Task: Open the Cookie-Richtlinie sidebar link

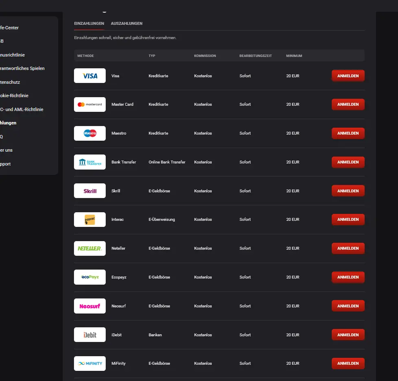Action: (x=14, y=96)
